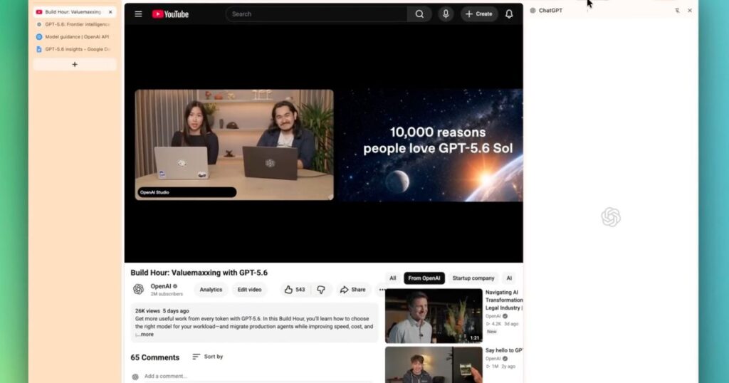Screen dimensions: 729x383
Task: Like the video with 543 likes
Action: [x=295, y=290]
